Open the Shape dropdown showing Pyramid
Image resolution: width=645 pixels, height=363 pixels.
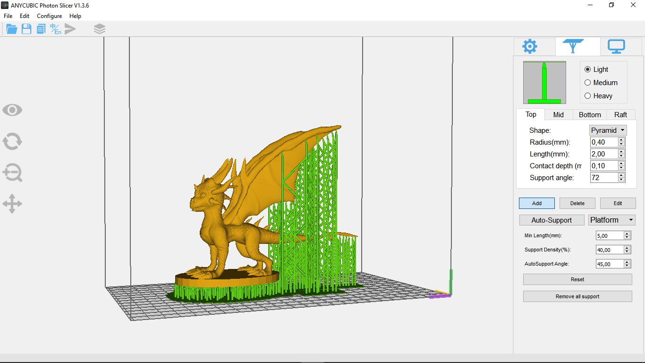tap(608, 130)
